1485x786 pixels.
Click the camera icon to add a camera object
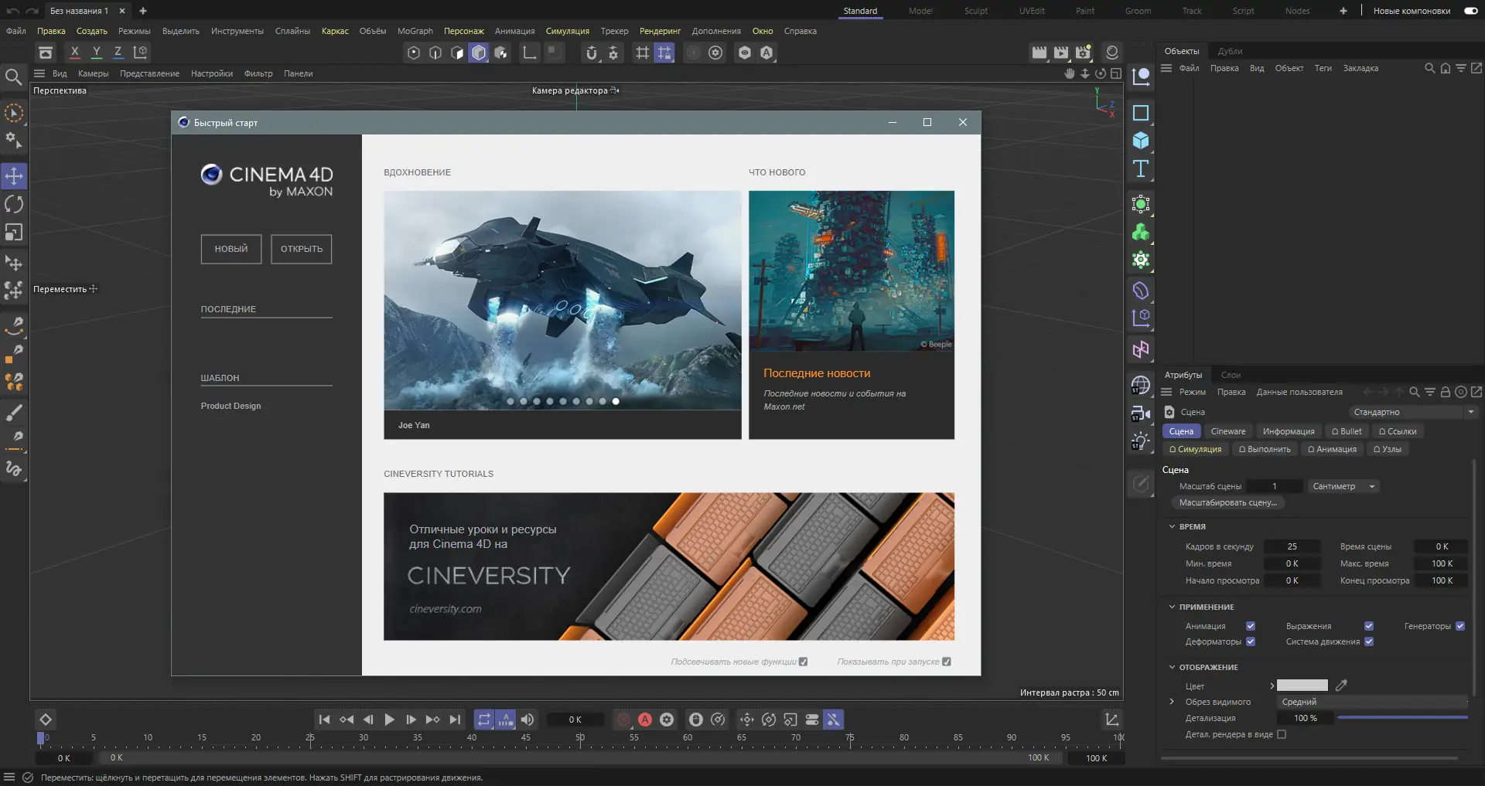coord(1140,413)
